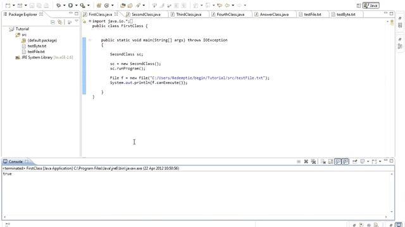Click the Remove All Terminated Launches icon
Viewport: 405px width, 227px height.
pyautogui.click(x=314, y=161)
